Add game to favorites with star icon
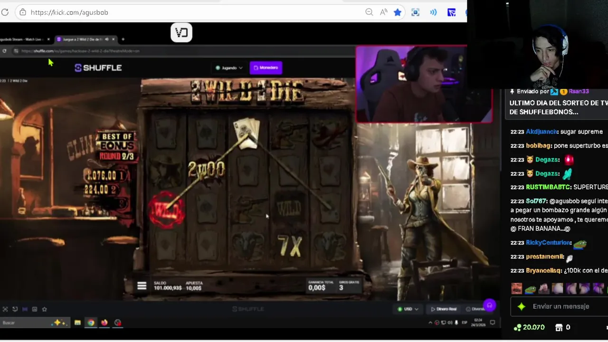The image size is (608, 342). pos(44,309)
